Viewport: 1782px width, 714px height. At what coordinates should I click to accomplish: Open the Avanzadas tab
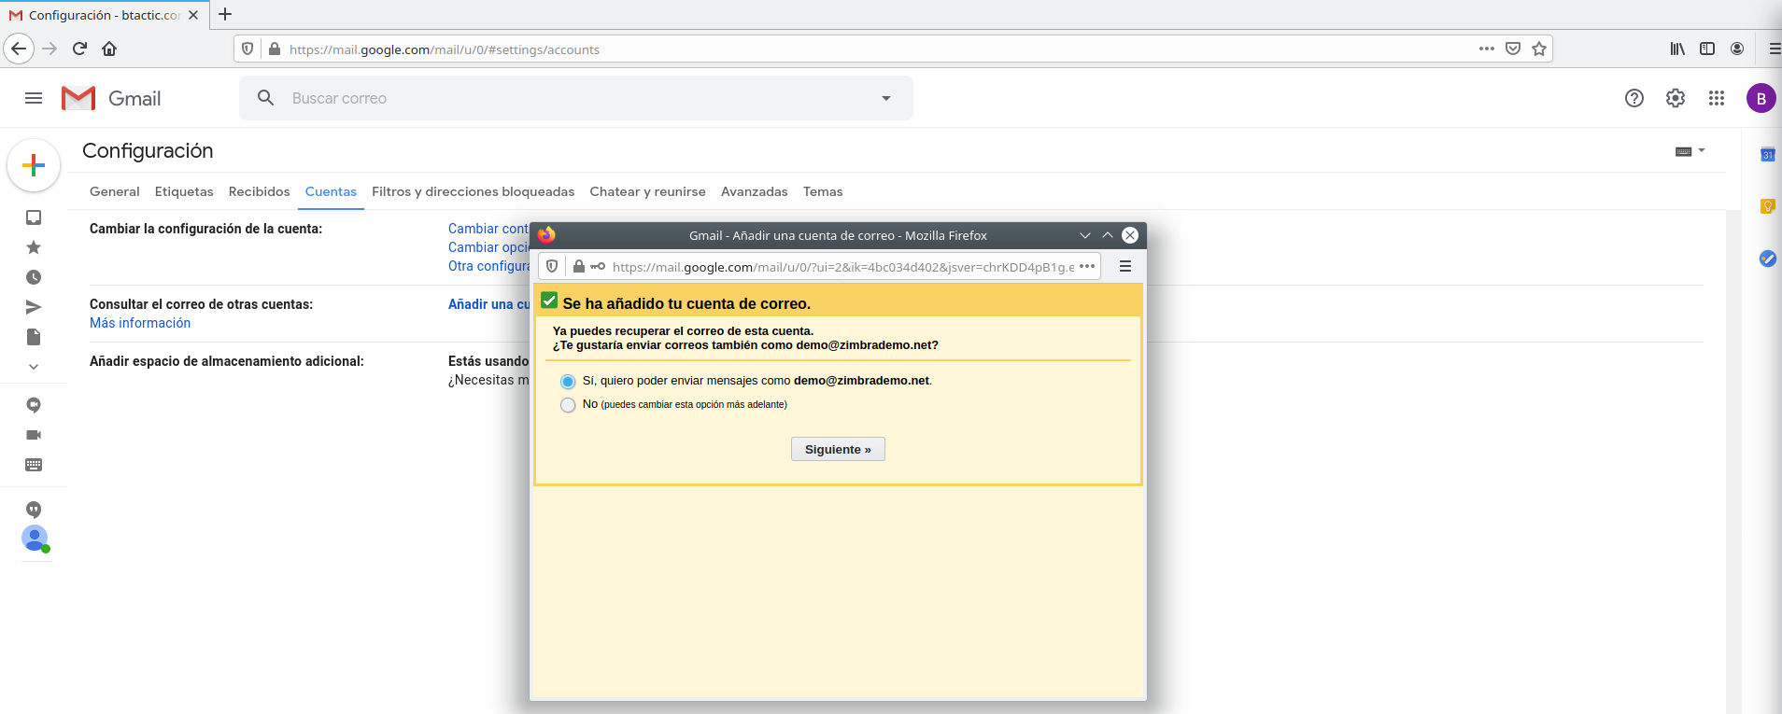click(755, 191)
